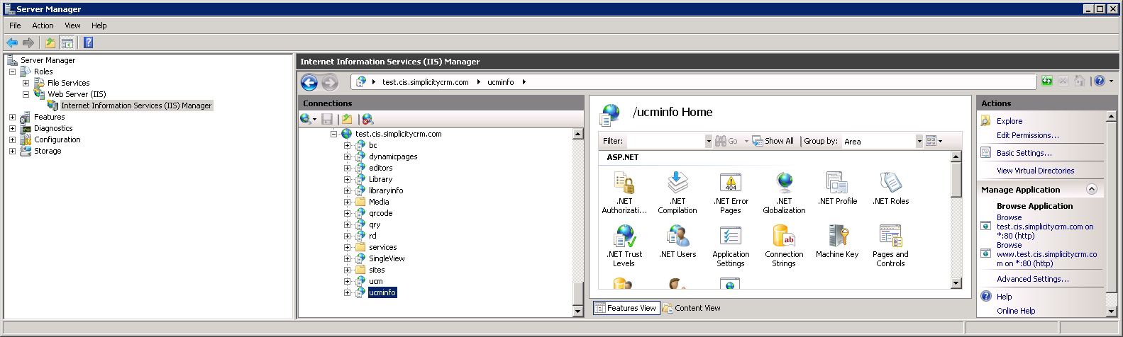
Task: Open Application Settings feature icon
Action: 731,236
